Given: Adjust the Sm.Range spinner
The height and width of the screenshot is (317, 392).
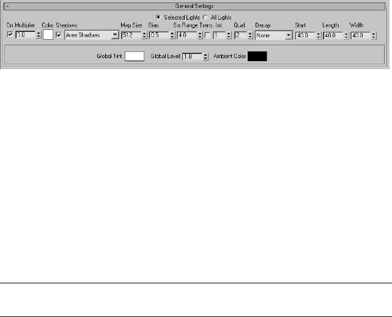Looking at the screenshot, I should [x=200, y=35].
